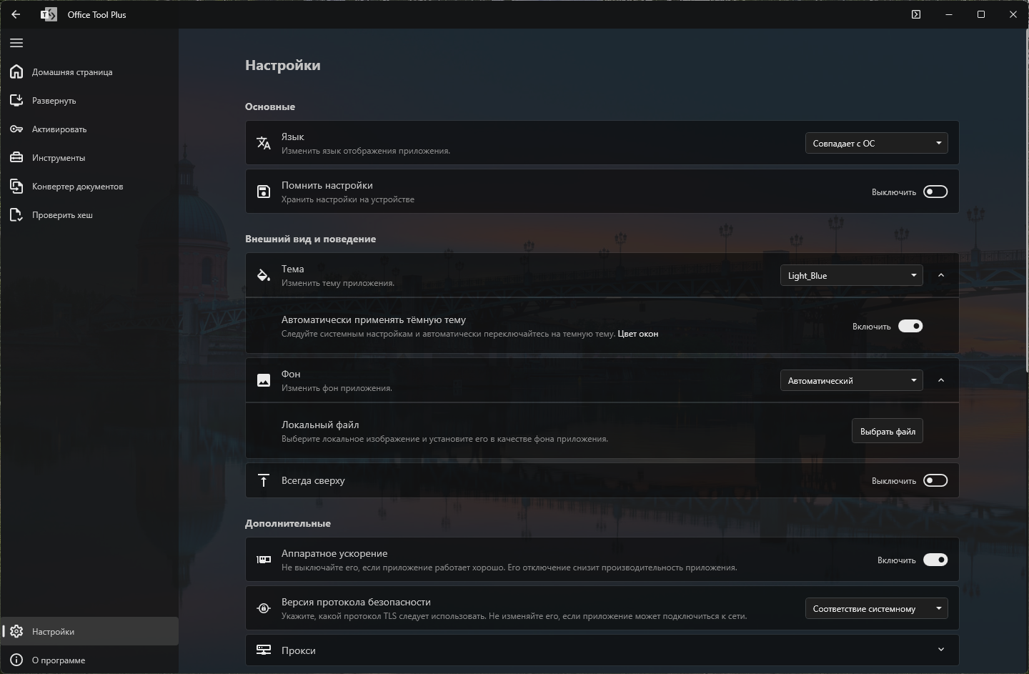
Task: Click the back arrow in title bar
Action: point(16,14)
